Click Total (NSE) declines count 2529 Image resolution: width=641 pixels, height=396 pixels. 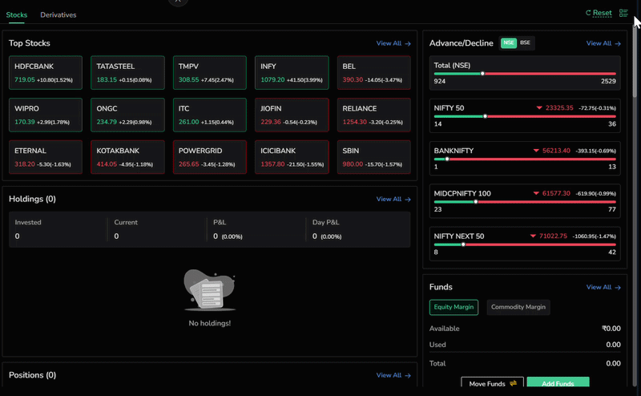pos(608,81)
